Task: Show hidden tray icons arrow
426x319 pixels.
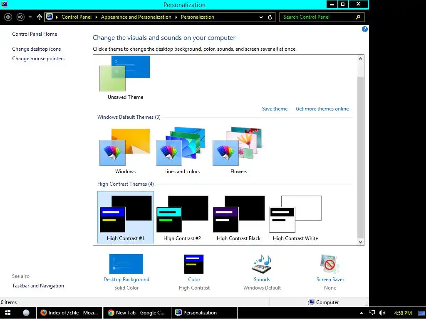Action: pos(362,313)
